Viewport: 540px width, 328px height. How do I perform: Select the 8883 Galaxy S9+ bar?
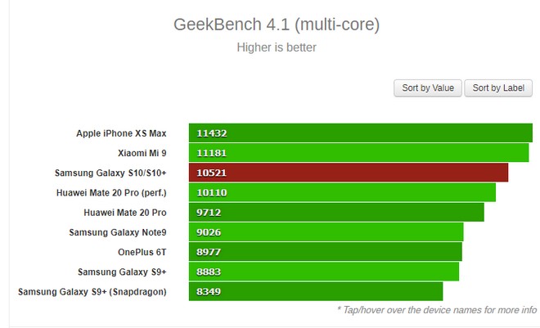[323, 272]
